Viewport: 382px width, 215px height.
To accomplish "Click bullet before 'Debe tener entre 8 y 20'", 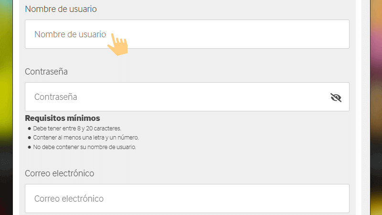I will click(29, 129).
